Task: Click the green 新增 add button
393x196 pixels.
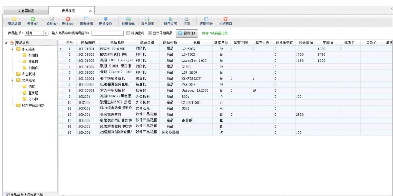Action: click(32, 21)
